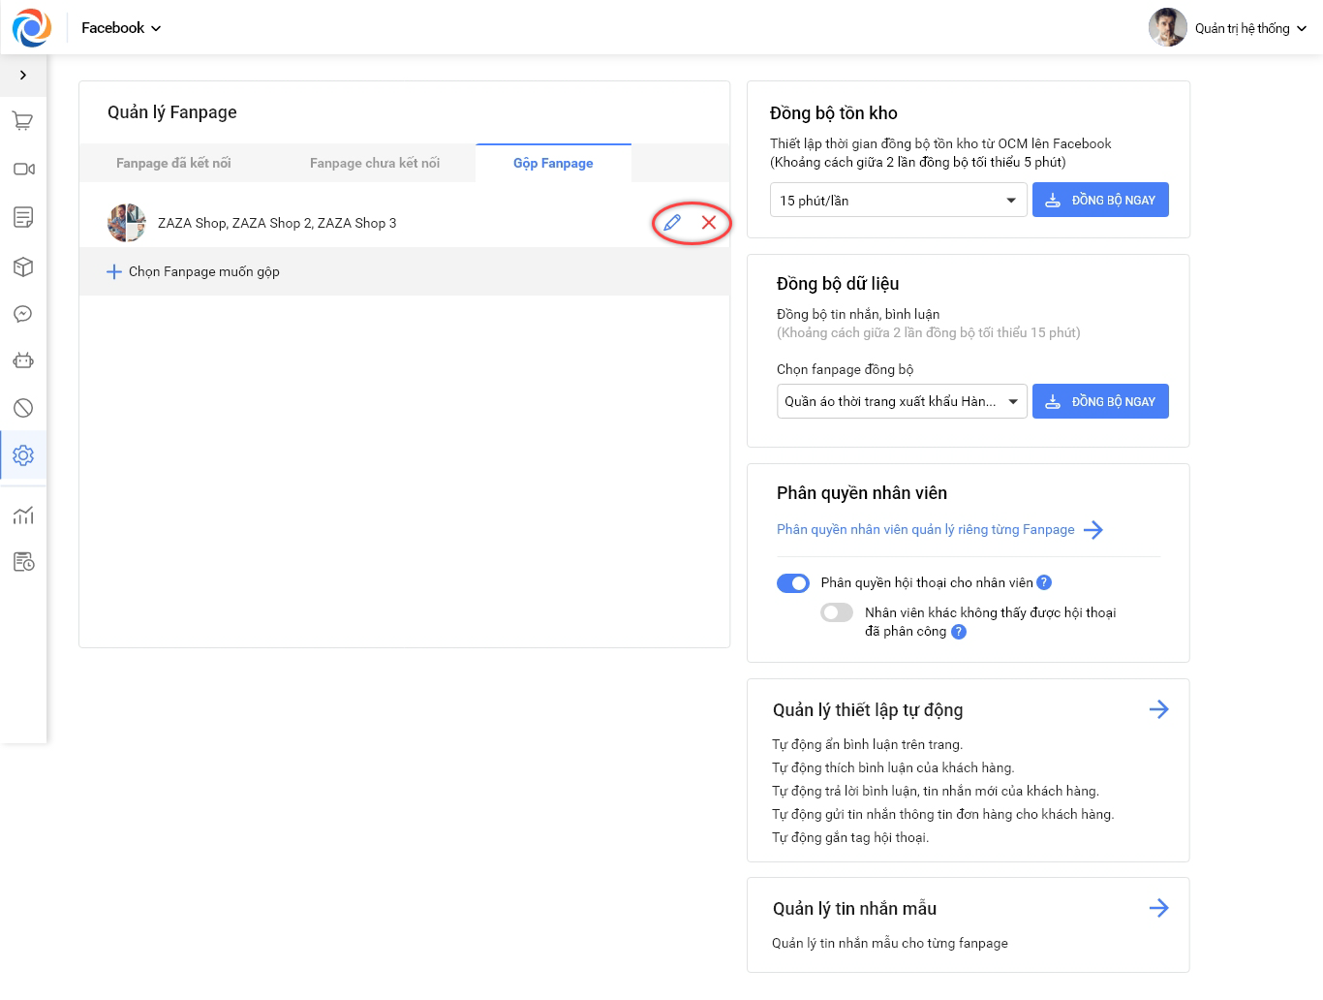Open the messenger chat sidebar icon
Viewport: 1323px width, 1000px height.
[23, 314]
